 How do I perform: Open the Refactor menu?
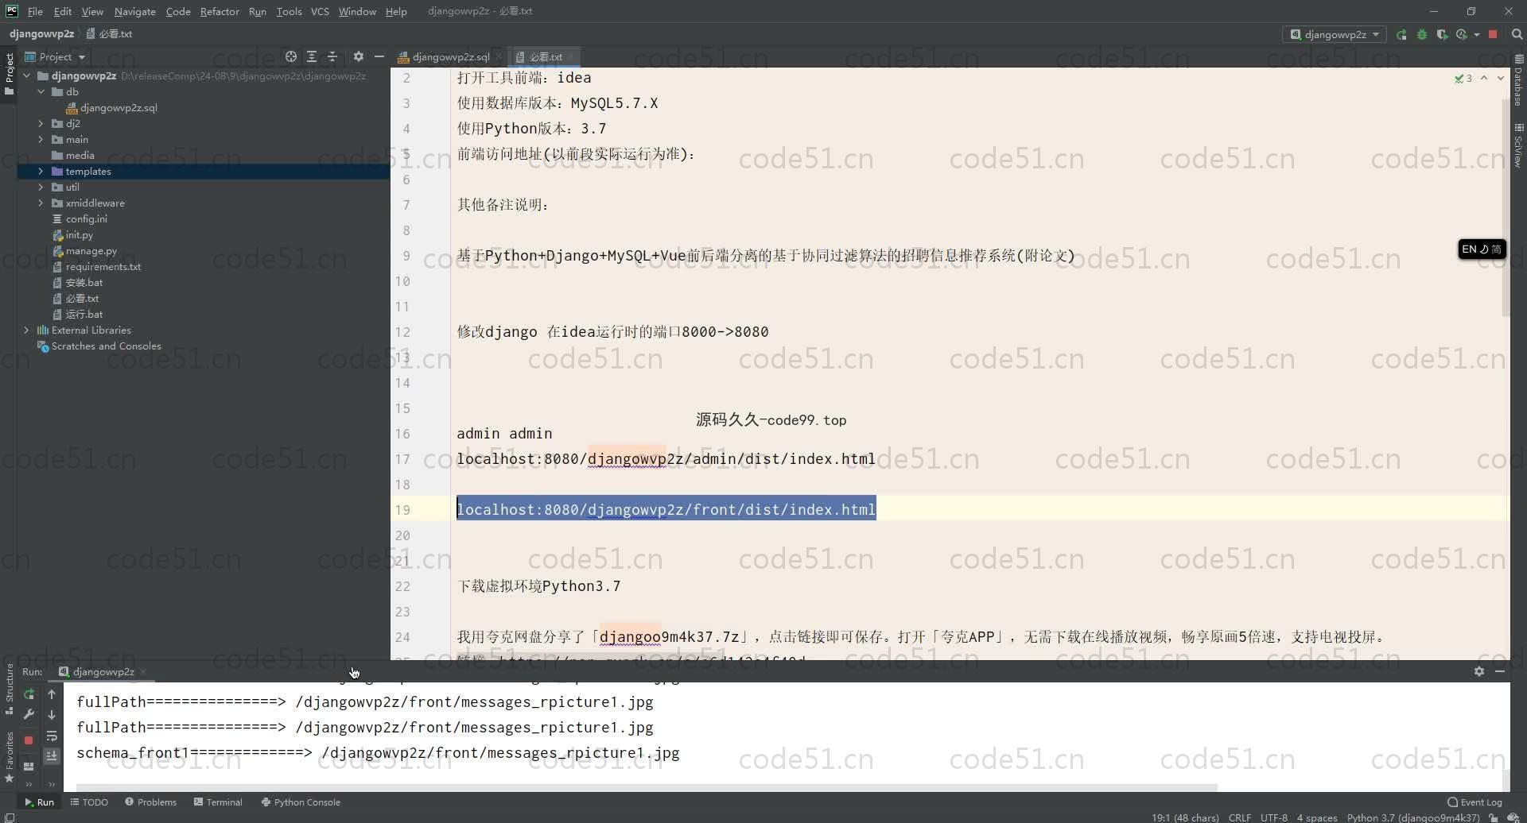(x=220, y=11)
